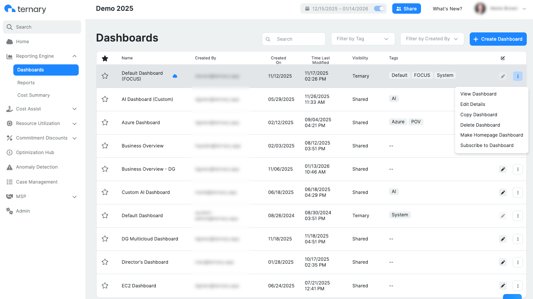Open the Admin section
Viewport: 533px width, 299px height.
pyautogui.click(x=23, y=211)
